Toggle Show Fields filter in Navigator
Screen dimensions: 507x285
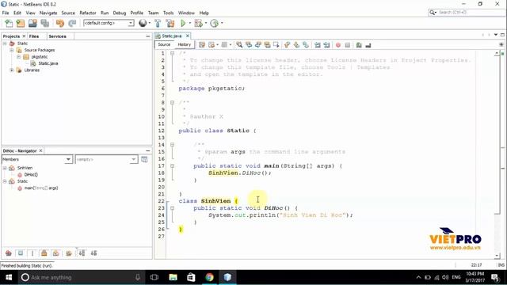point(21,253)
